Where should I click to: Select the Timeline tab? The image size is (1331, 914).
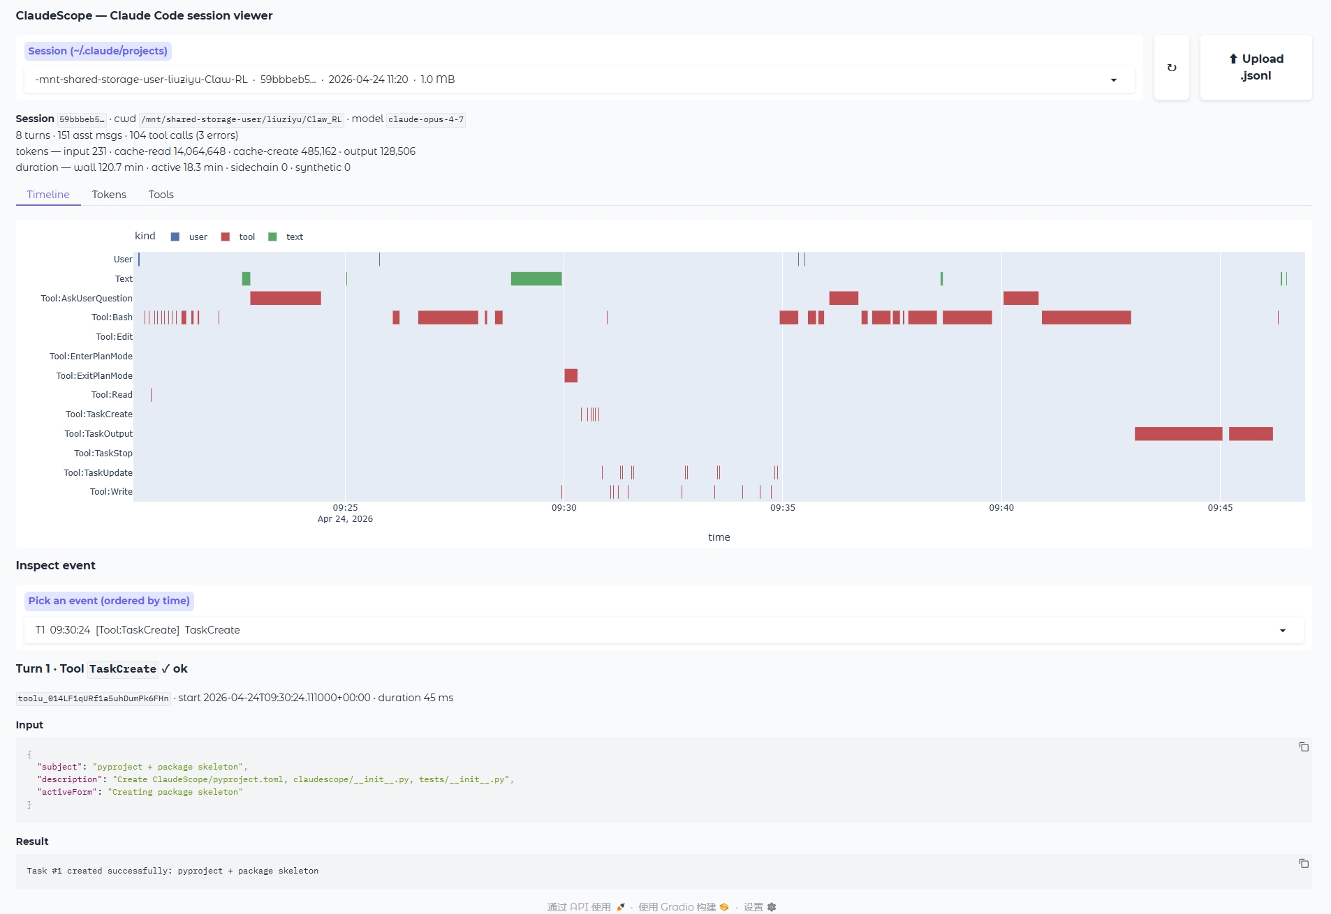(x=47, y=195)
